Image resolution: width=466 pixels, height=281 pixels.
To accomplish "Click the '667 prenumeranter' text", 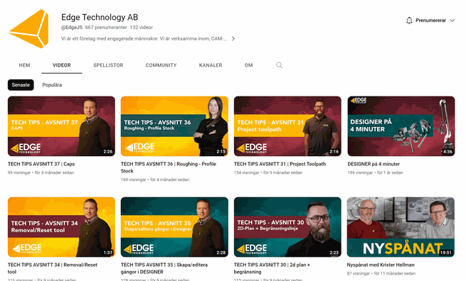I will click(x=106, y=27).
